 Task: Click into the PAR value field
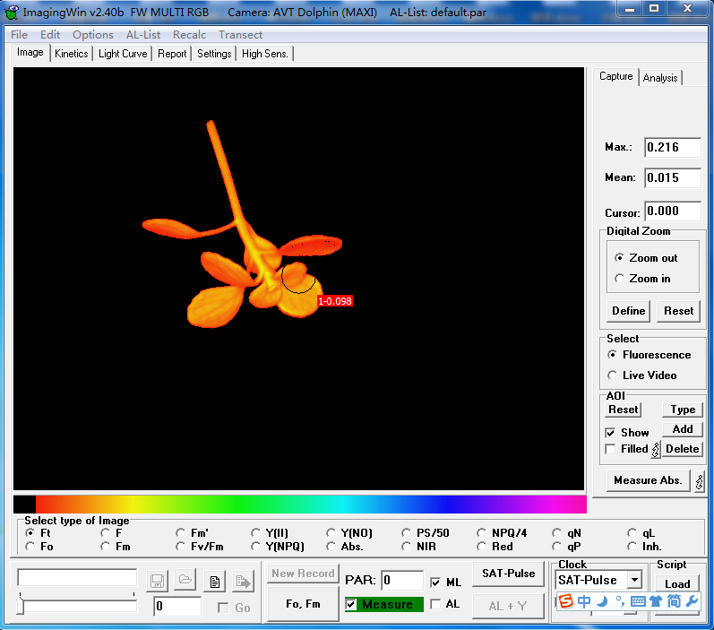tap(401, 581)
